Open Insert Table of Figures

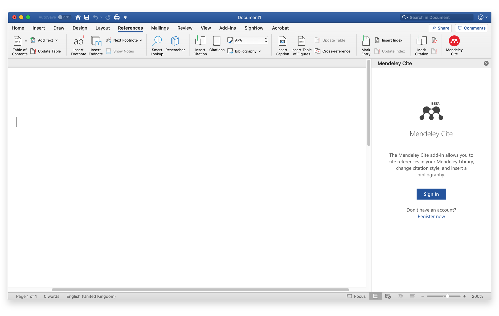301,41
